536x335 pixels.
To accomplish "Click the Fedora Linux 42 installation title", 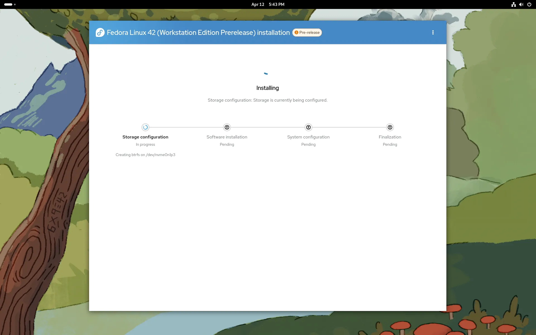I will point(198,32).
